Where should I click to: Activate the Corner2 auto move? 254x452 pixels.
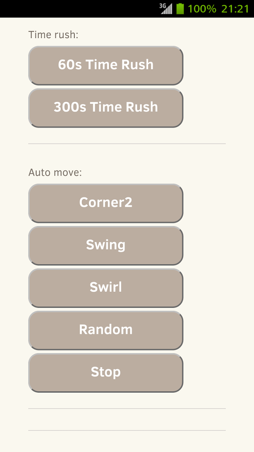(106, 203)
